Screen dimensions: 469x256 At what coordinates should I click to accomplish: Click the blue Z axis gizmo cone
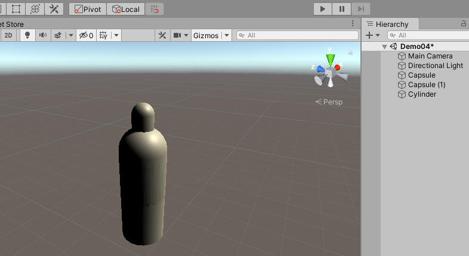pyautogui.click(x=320, y=69)
